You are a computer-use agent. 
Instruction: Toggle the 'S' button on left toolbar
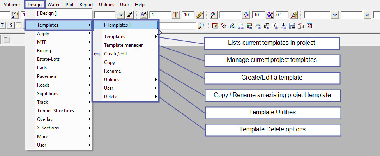pyautogui.click(x=11, y=26)
